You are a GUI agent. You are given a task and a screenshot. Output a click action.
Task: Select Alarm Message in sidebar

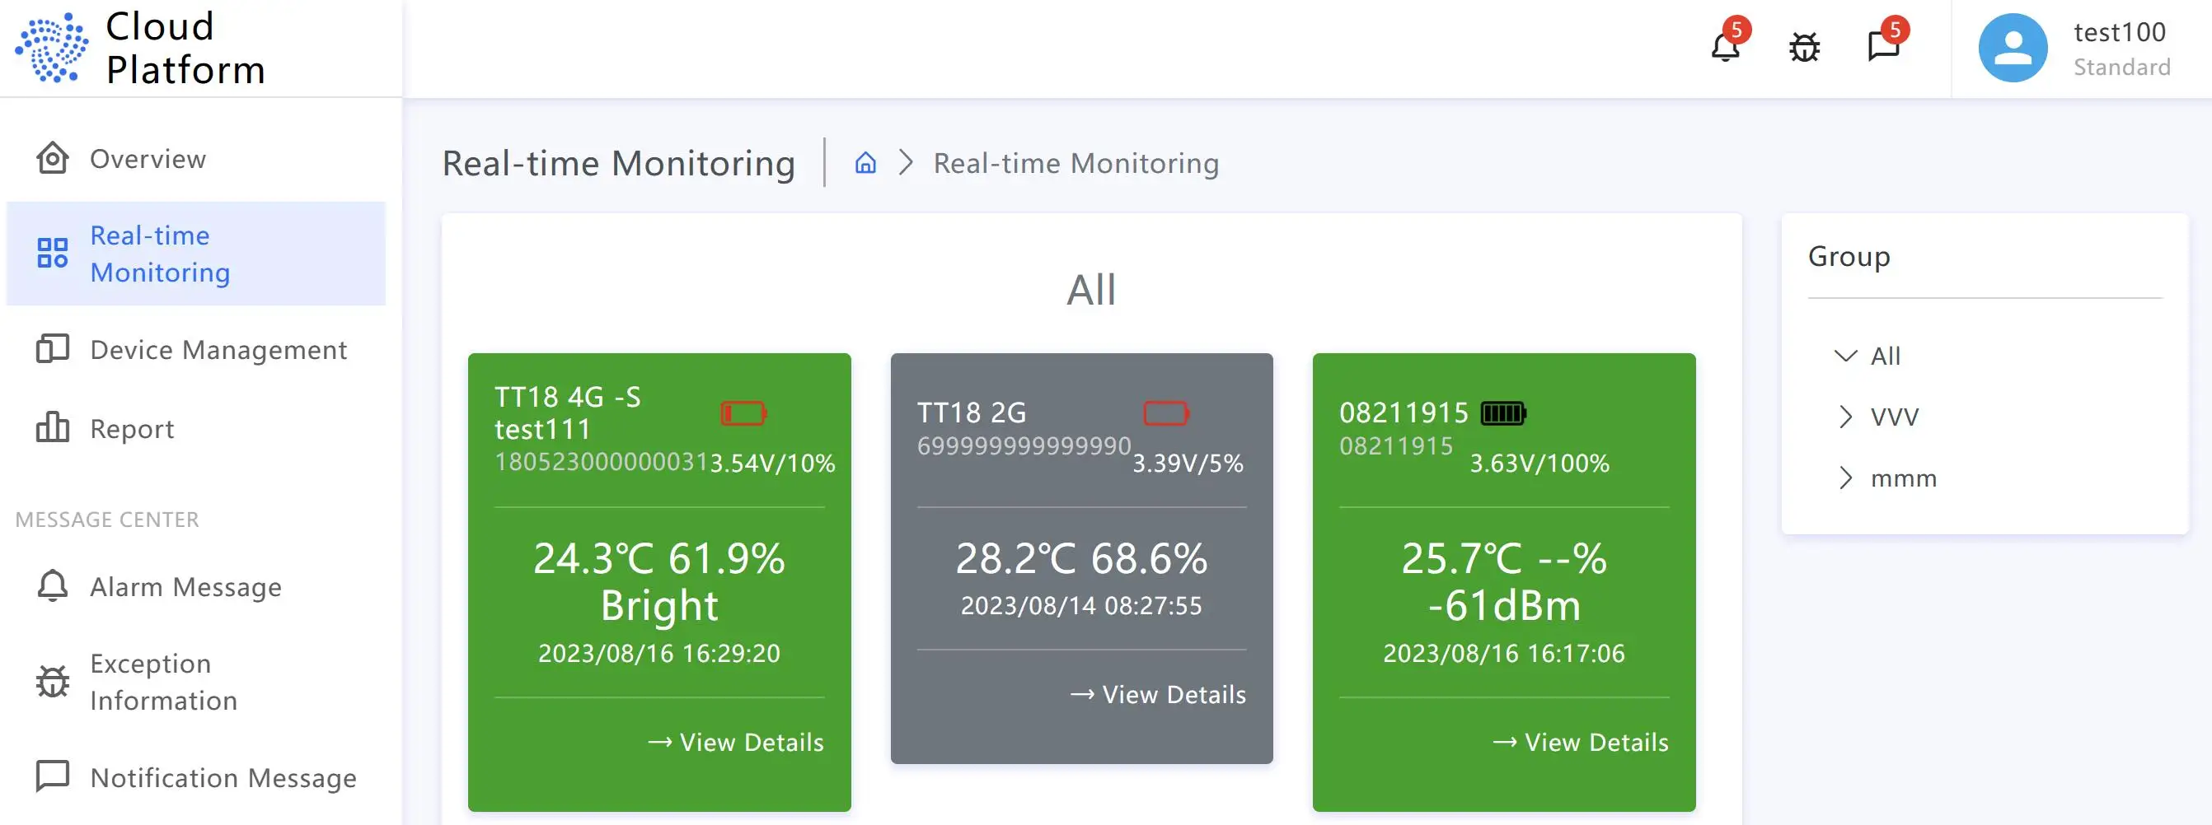pos(185,586)
